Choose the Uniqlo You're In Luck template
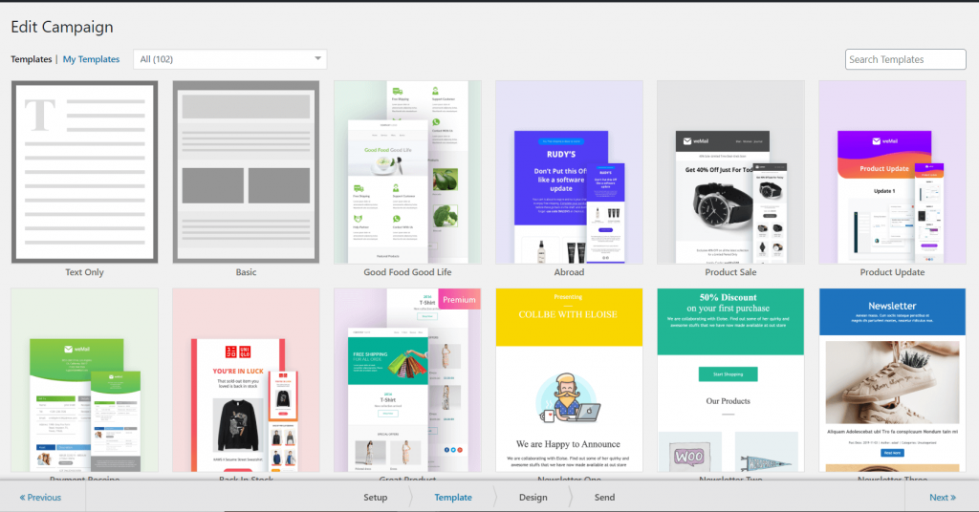 coord(246,380)
